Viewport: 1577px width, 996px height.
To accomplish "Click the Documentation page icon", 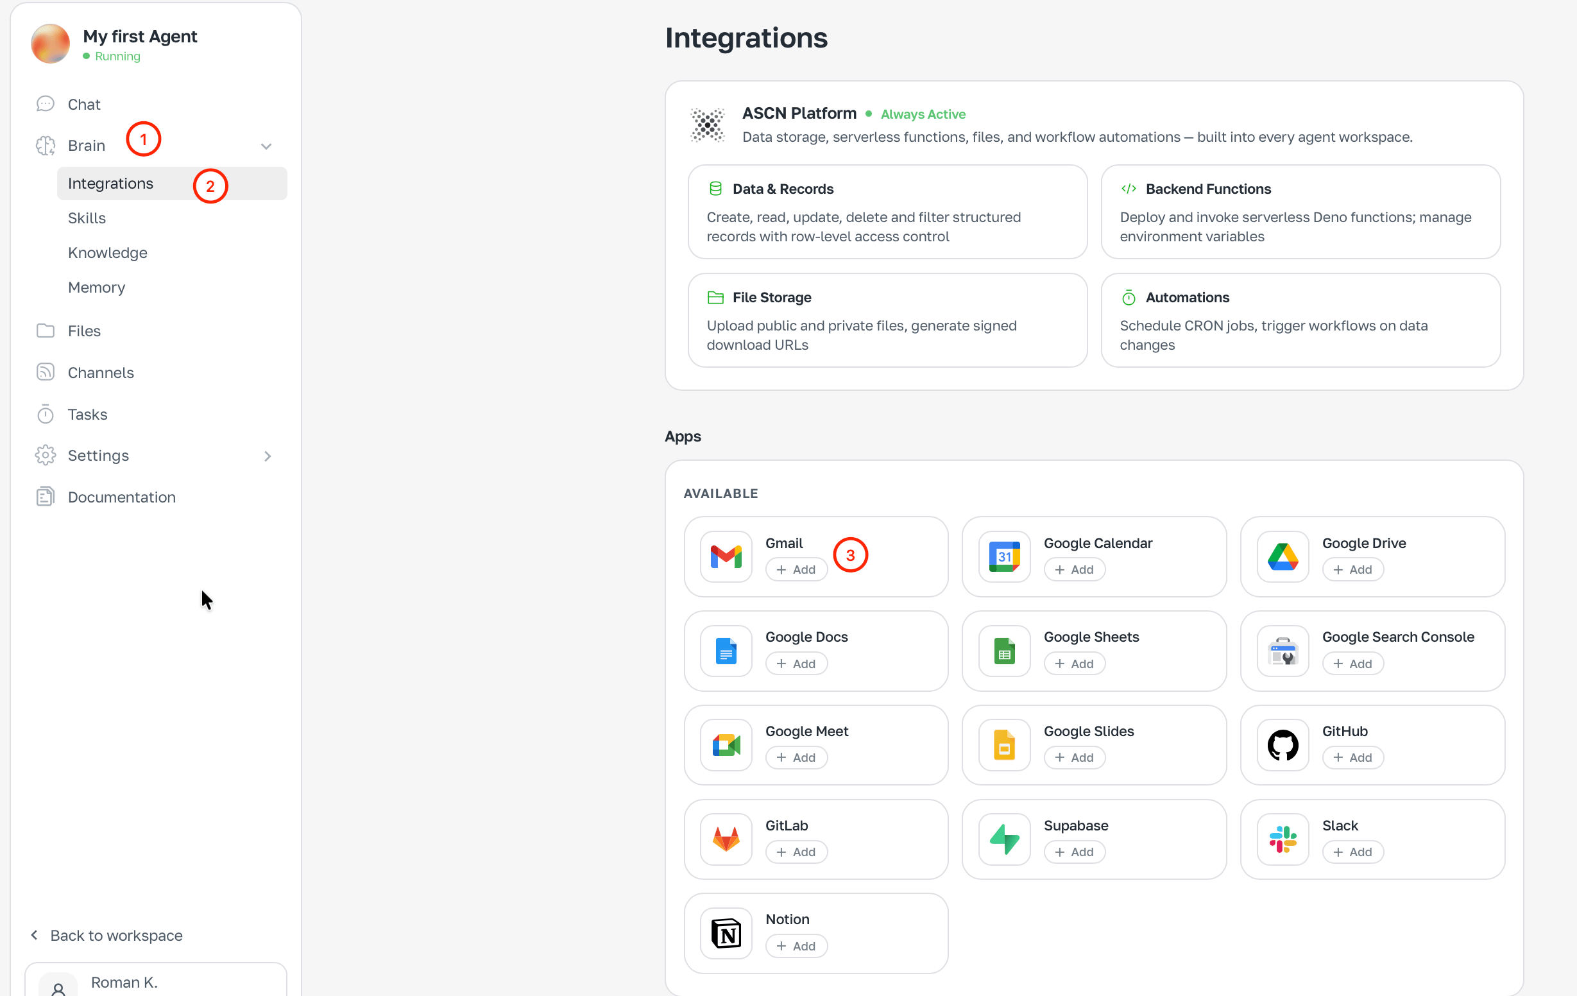I will [x=45, y=497].
